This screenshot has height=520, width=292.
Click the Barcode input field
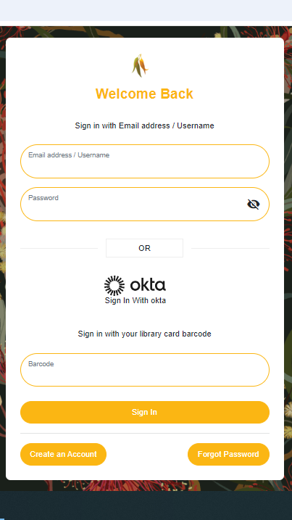[145, 370]
